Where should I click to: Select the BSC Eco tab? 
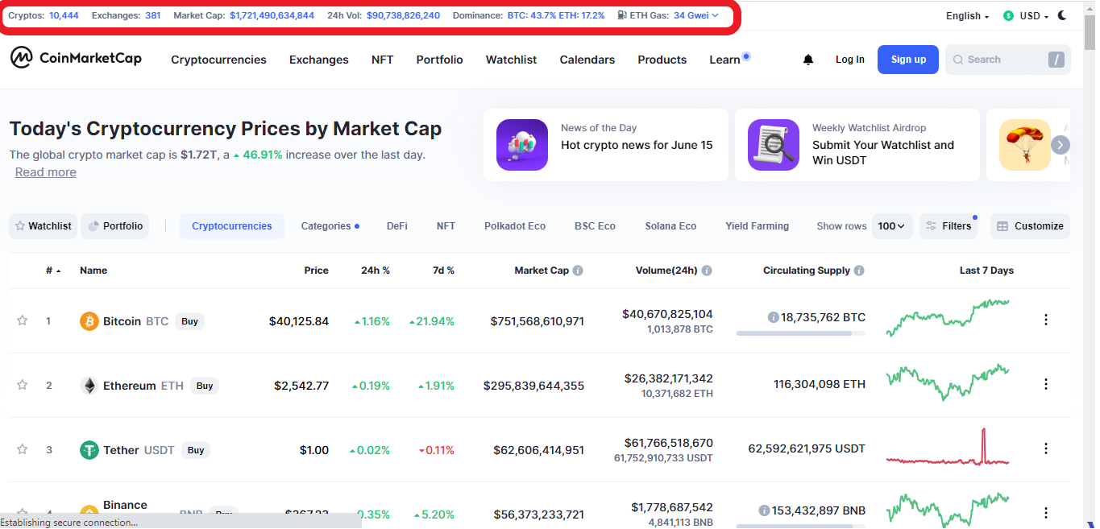(x=595, y=226)
